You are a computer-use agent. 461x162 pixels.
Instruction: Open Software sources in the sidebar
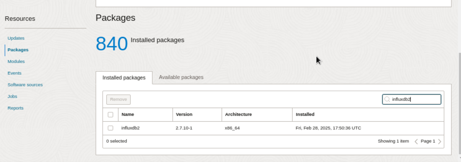(x=25, y=85)
